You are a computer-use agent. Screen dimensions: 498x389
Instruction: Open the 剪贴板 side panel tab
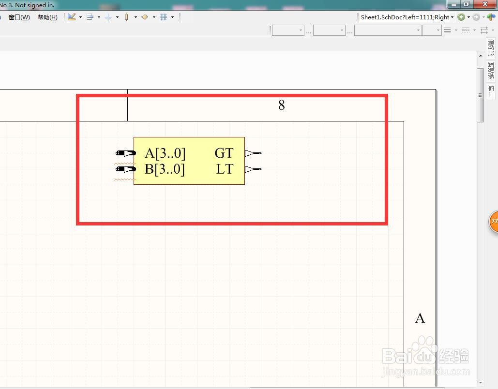coord(491,71)
